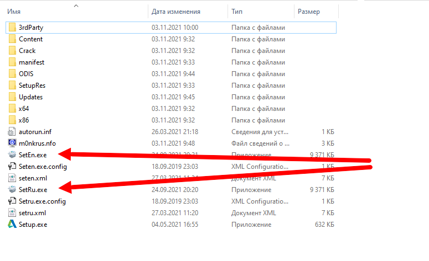The width and height of the screenshot is (429, 261).
Task: Select the Crack folder icon
Action: point(12,51)
